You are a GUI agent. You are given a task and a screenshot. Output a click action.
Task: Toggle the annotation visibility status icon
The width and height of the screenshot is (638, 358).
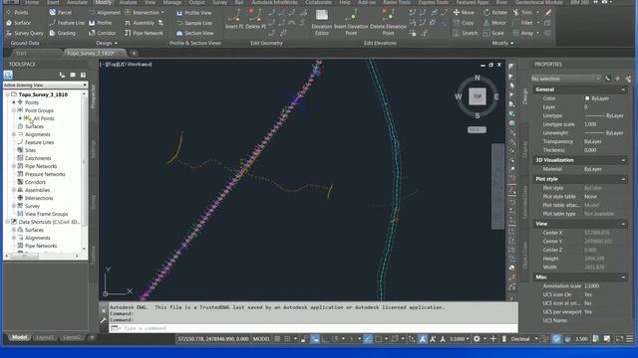coord(423,339)
